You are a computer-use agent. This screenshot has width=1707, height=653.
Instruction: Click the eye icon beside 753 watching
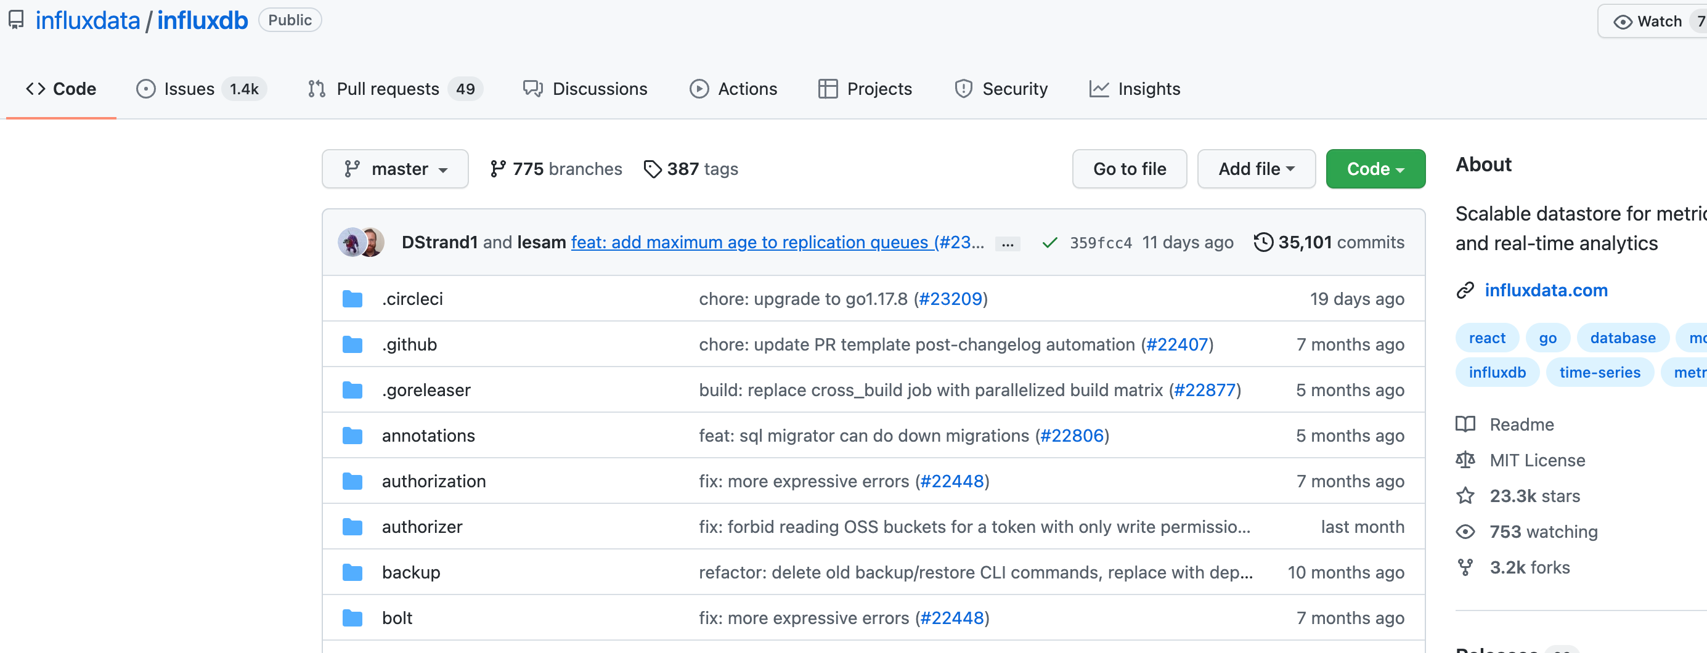(x=1466, y=531)
